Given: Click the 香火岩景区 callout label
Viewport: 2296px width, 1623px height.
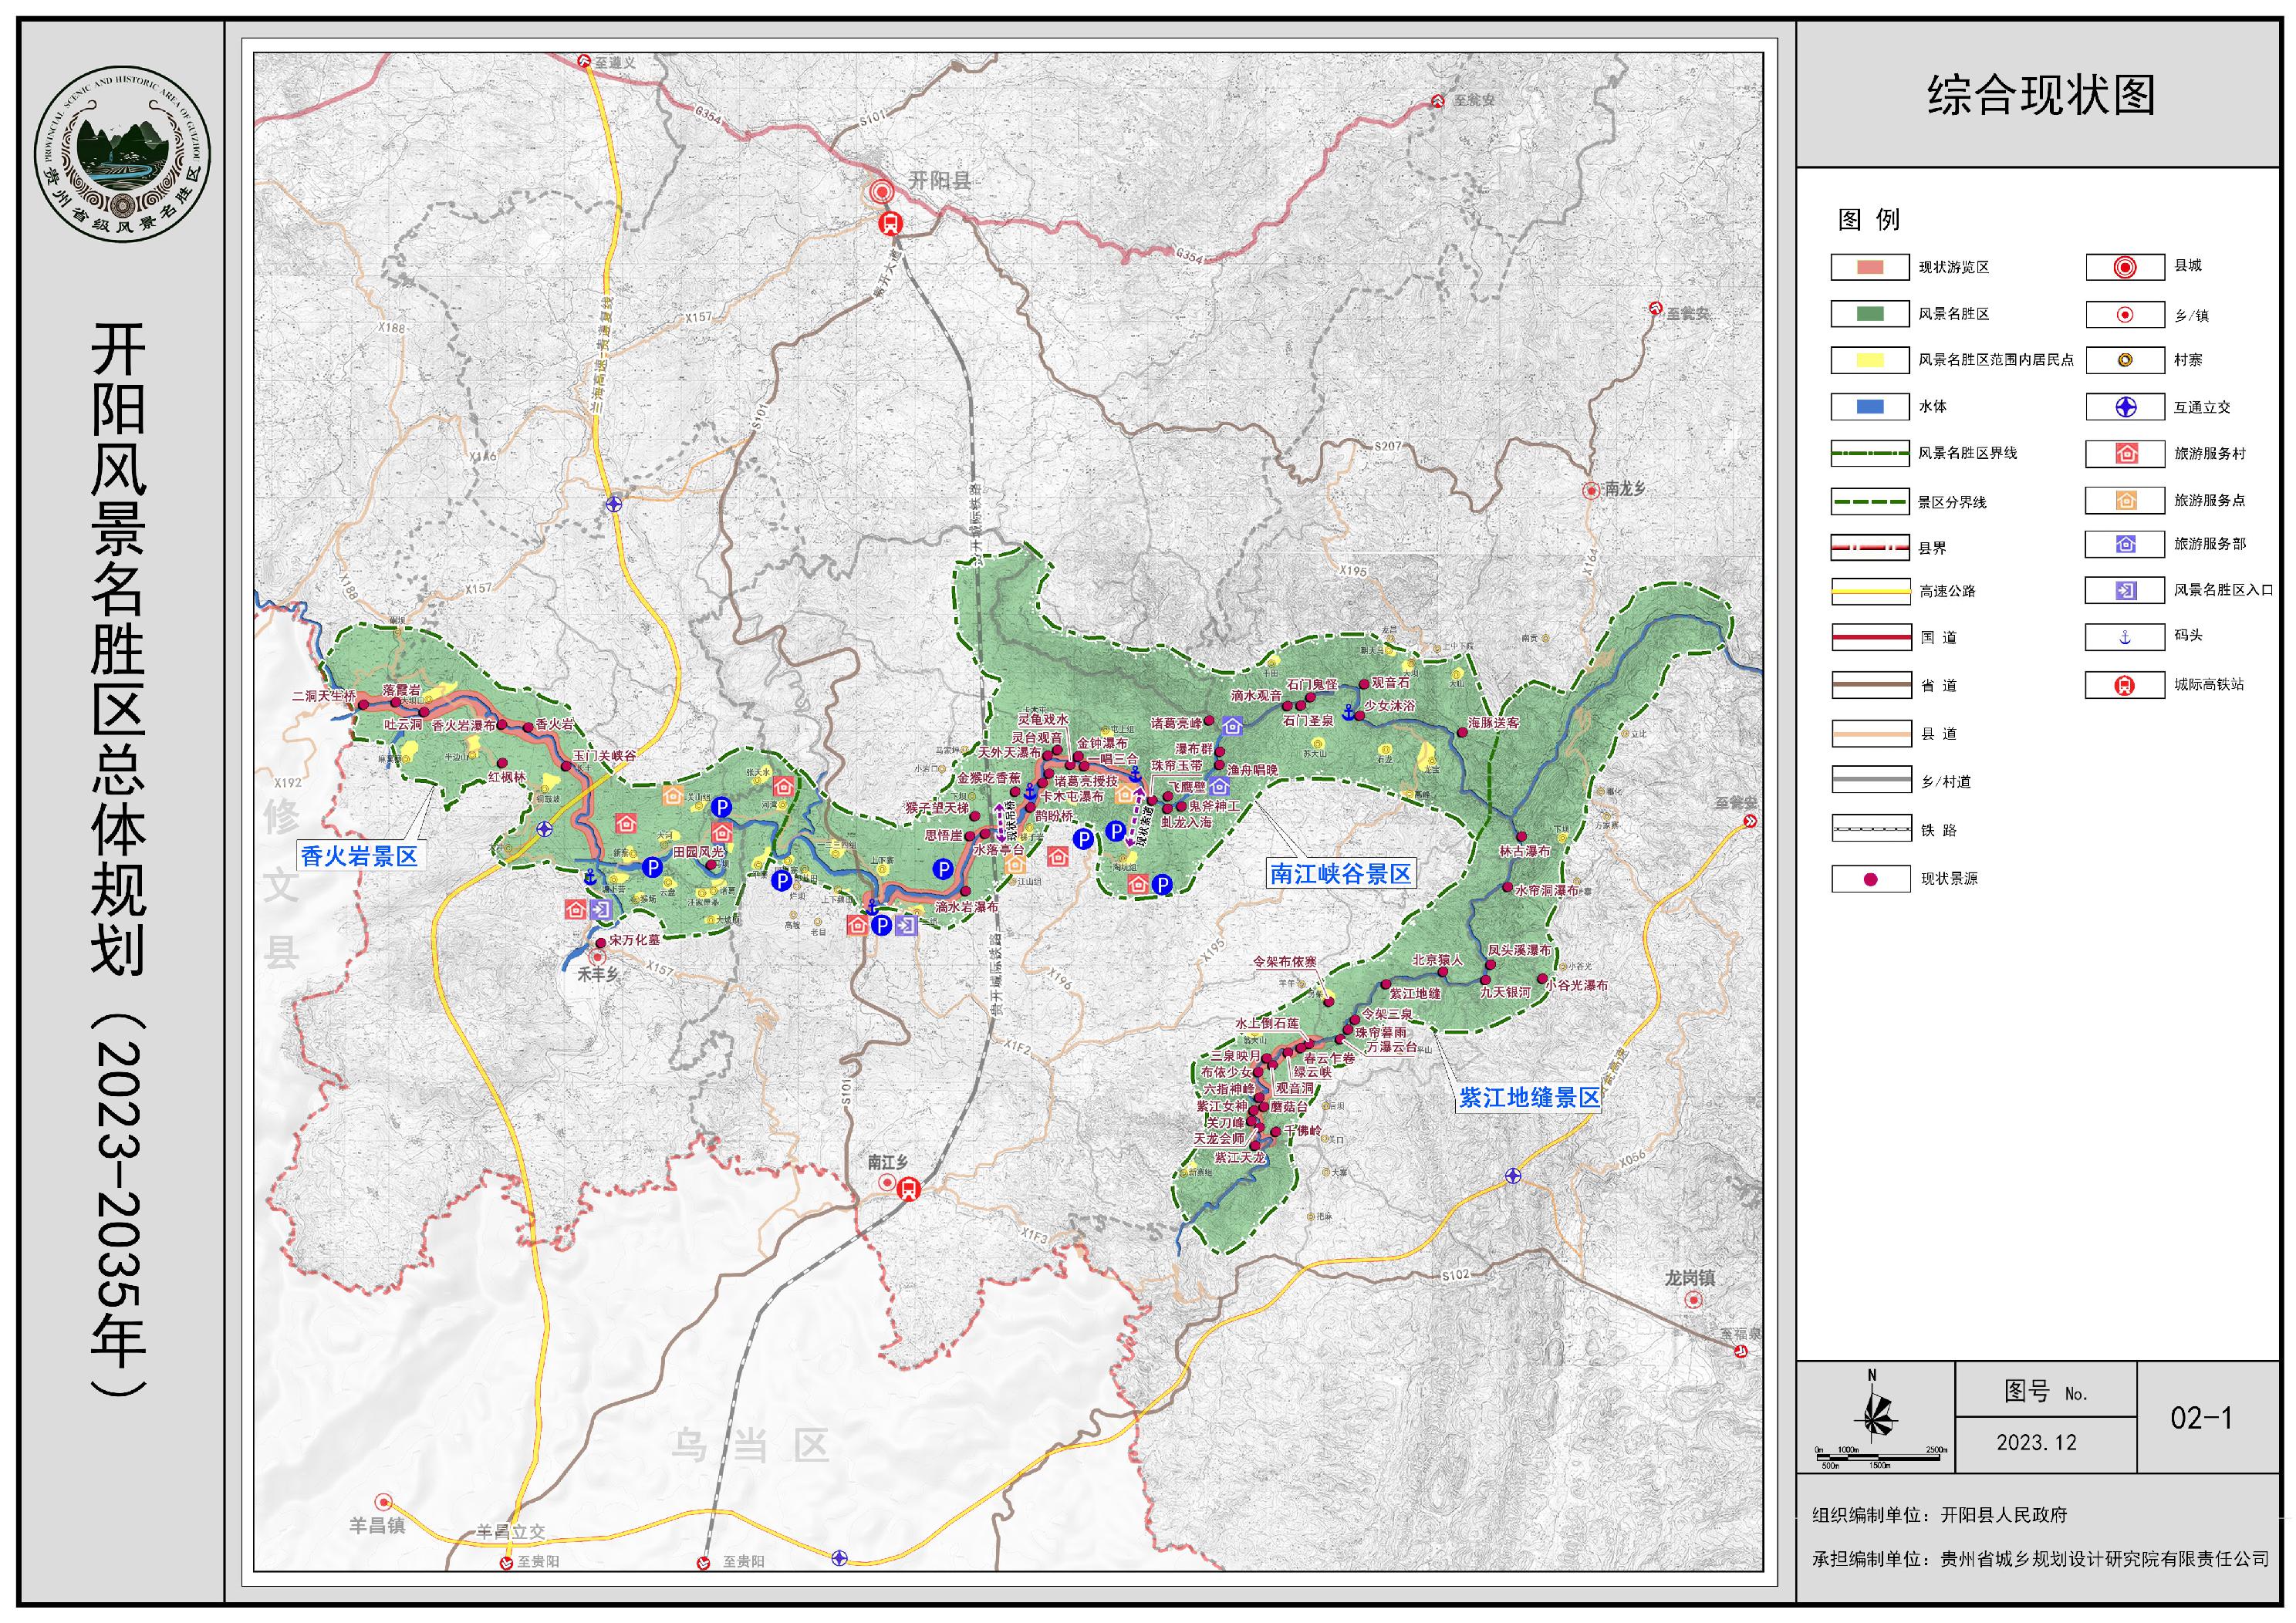Looking at the screenshot, I should click(x=359, y=856).
